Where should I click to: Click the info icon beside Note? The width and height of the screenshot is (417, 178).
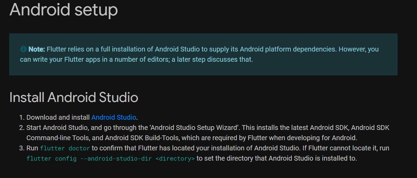[x=24, y=49]
